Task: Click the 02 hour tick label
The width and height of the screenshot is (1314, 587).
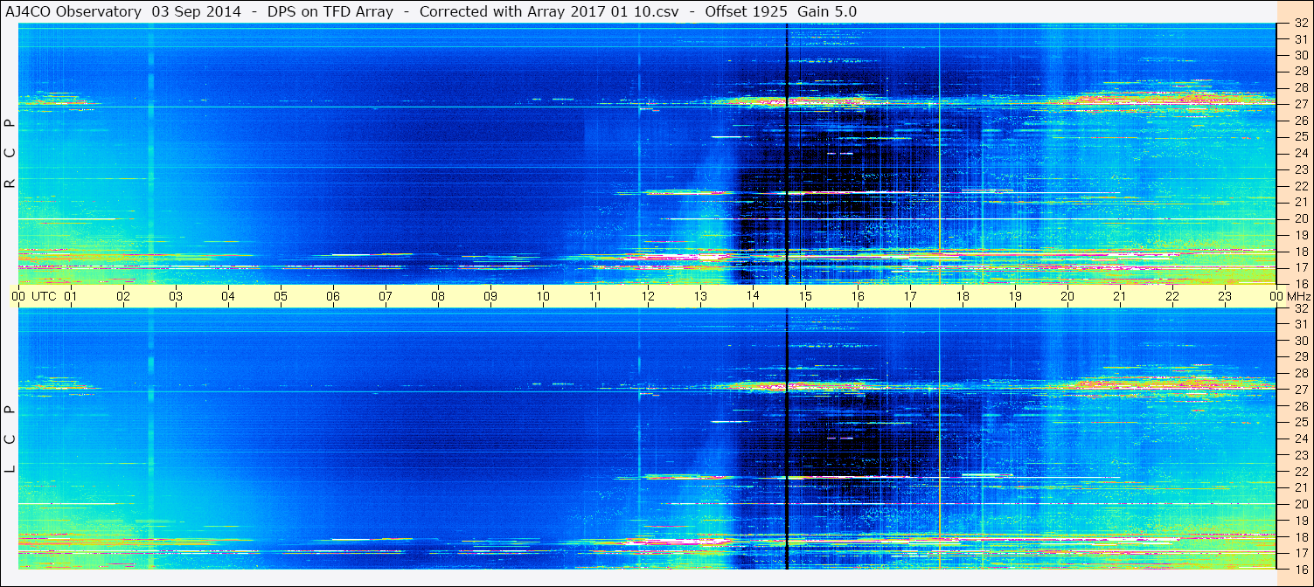Action: (x=123, y=296)
